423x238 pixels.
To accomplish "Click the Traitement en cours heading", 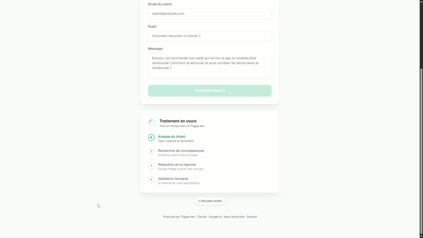I will pyautogui.click(x=178, y=121).
